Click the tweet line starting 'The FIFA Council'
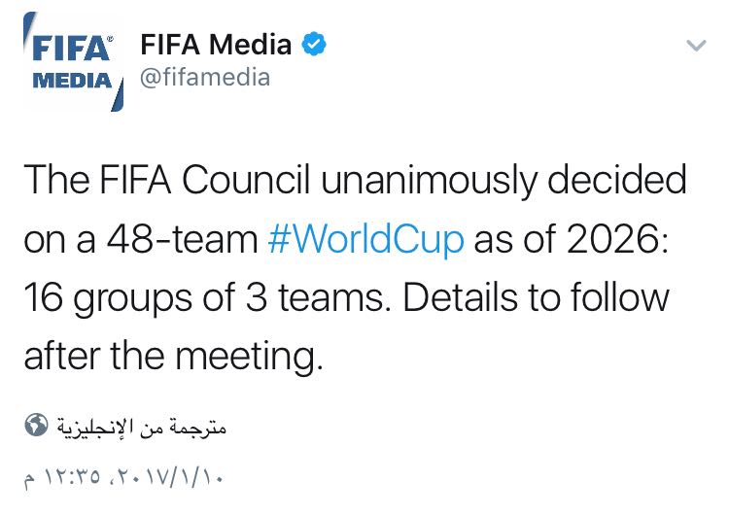The height and width of the screenshot is (516, 729). coord(355,180)
